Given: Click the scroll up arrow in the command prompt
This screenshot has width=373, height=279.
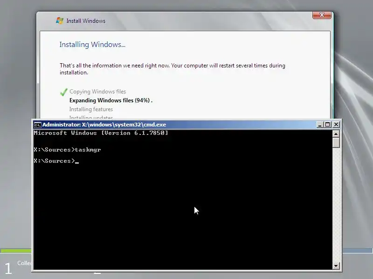Looking at the screenshot, I should pyautogui.click(x=336, y=134).
